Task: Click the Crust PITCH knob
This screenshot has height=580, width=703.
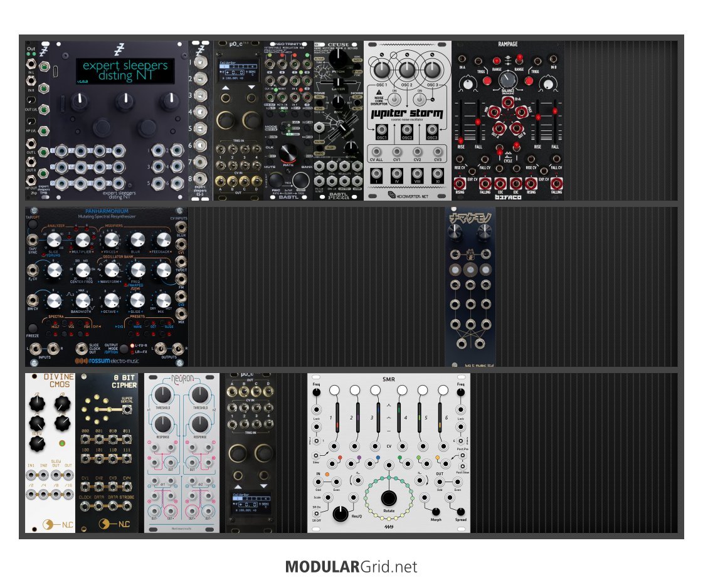Action: tap(339, 58)
